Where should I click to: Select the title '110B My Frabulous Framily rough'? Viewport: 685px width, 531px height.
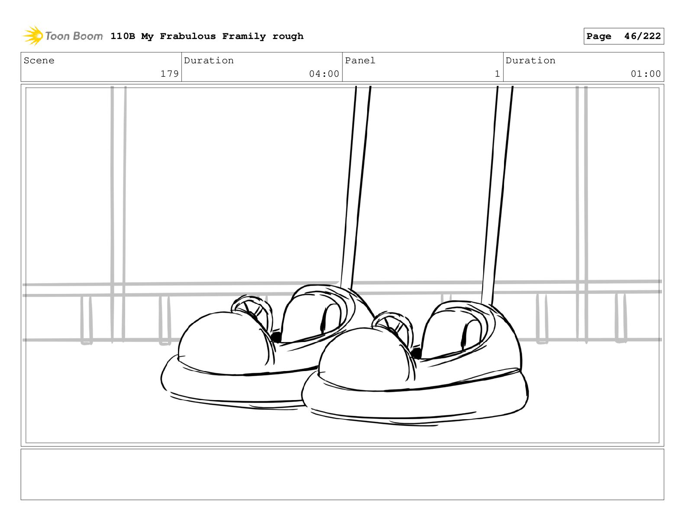pyautogui.click(x=207, y=36)
